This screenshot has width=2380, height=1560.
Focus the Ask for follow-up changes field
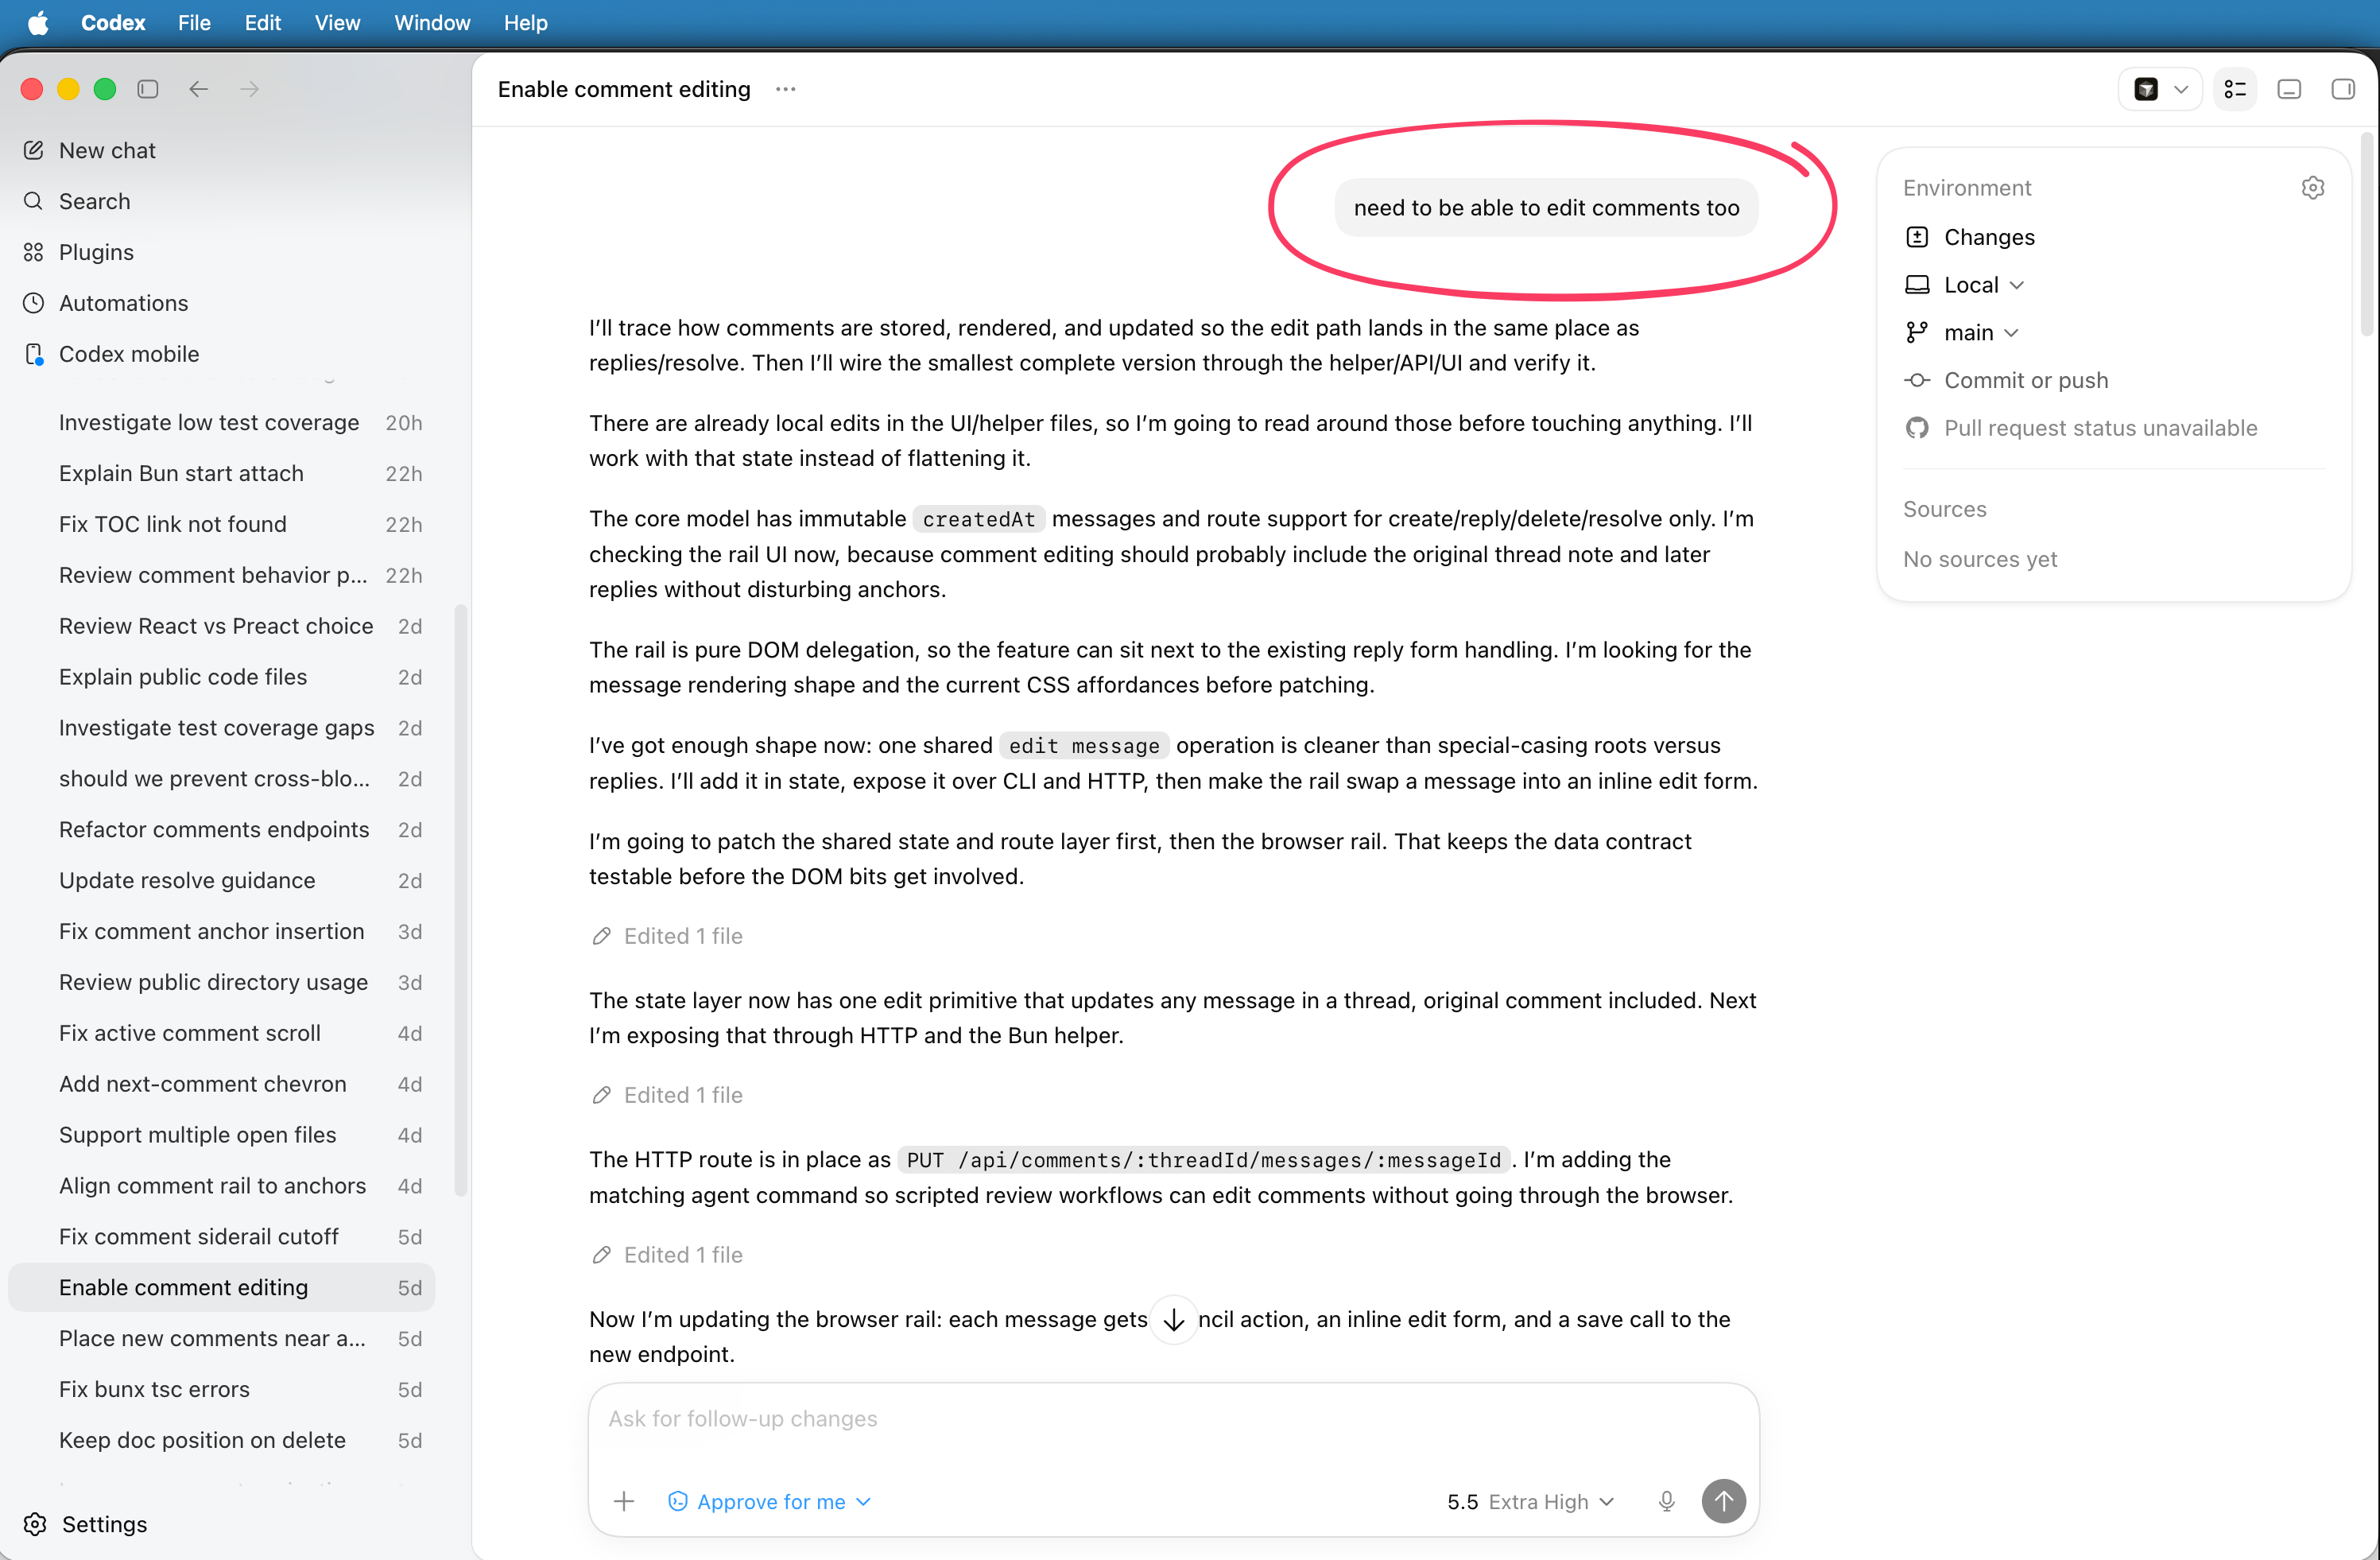click(x=1174, y=1419)
